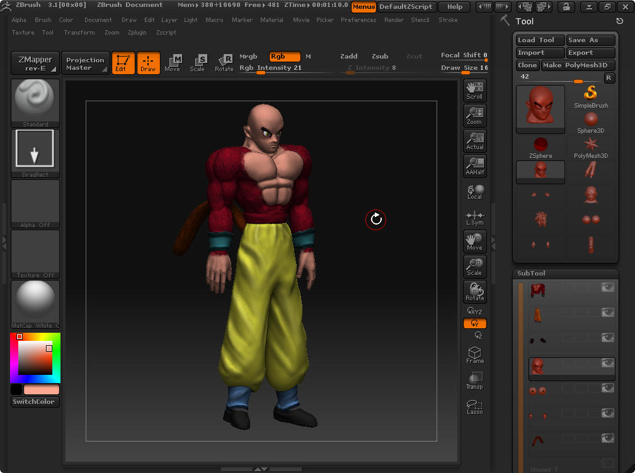Select the SimpleBrush tool
The height and width of the screenshot is (473, 635).
[x=591, y=97]
